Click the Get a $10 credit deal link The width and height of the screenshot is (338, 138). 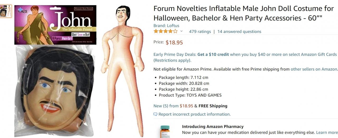point(213,55)
